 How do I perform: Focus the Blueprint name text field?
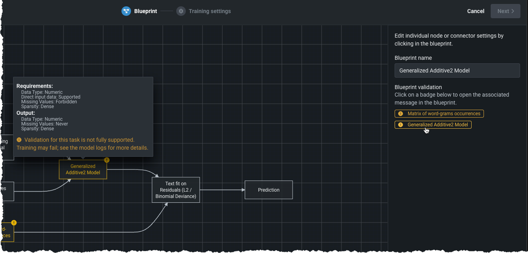click(457, 70)
